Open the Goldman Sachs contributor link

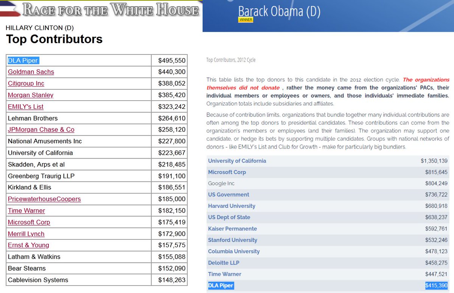[31, 72]
